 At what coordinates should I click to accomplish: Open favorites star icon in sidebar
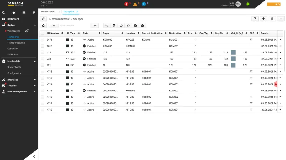coord(14,13)
